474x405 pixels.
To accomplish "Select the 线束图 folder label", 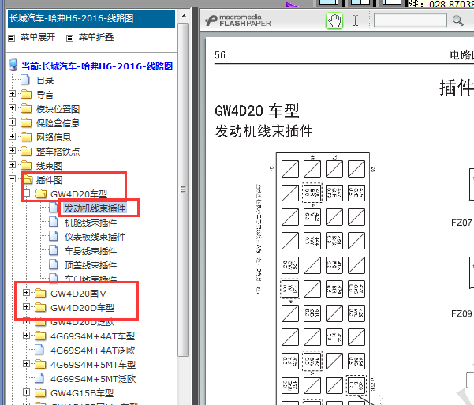I will tap(49, 166).
